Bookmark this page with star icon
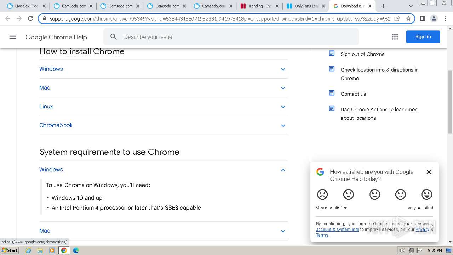The image size is (453, 255). coord(408,18)
